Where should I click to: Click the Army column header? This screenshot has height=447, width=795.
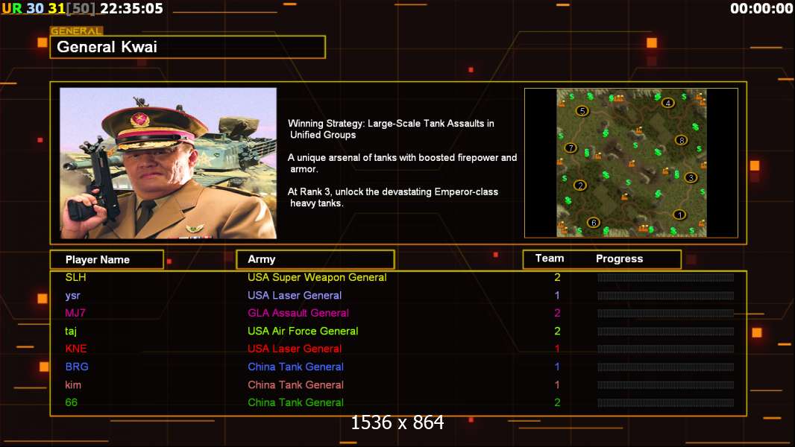point(315,259)
